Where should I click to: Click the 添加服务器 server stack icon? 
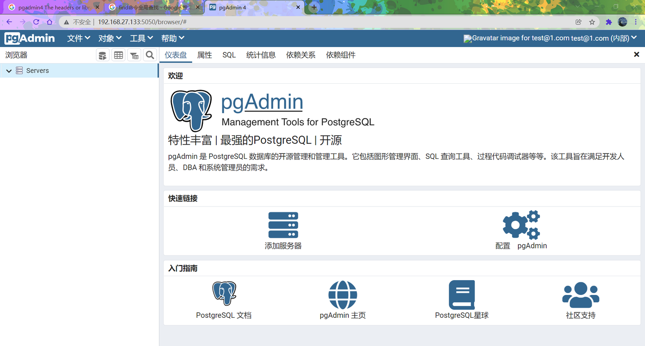click(x=283, y=225)
